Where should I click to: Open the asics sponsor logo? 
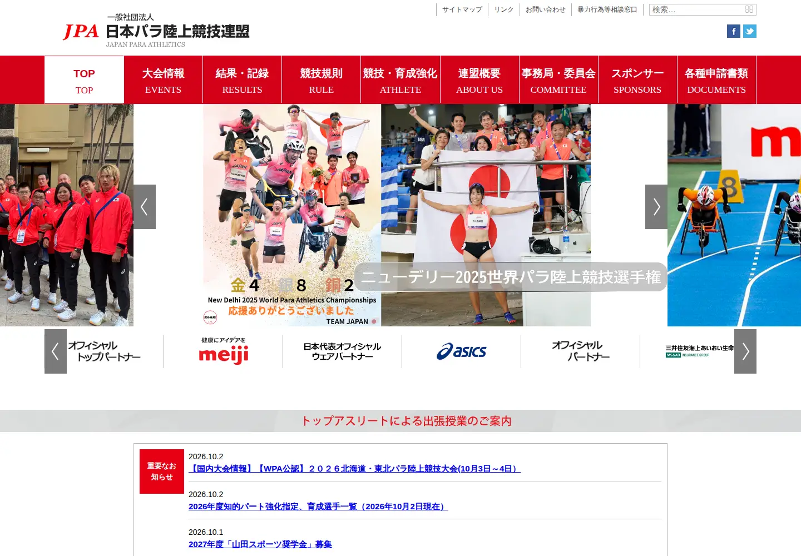(x=462, y=351)
